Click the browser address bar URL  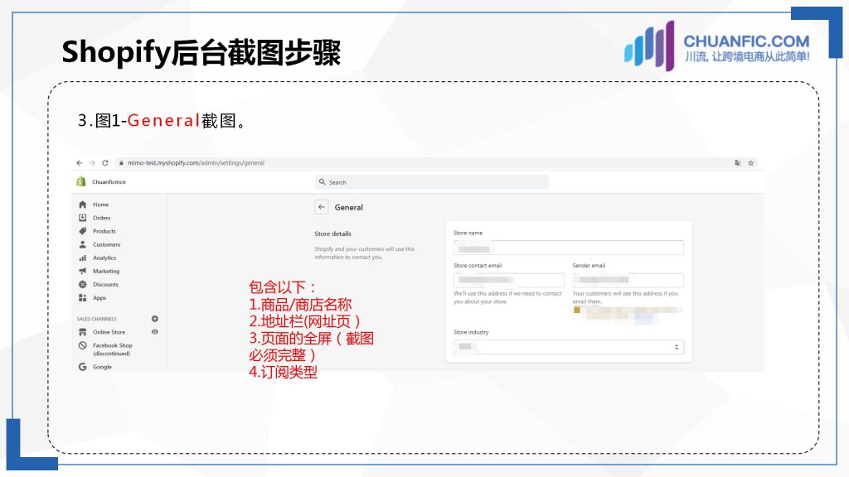coord(196,163)
